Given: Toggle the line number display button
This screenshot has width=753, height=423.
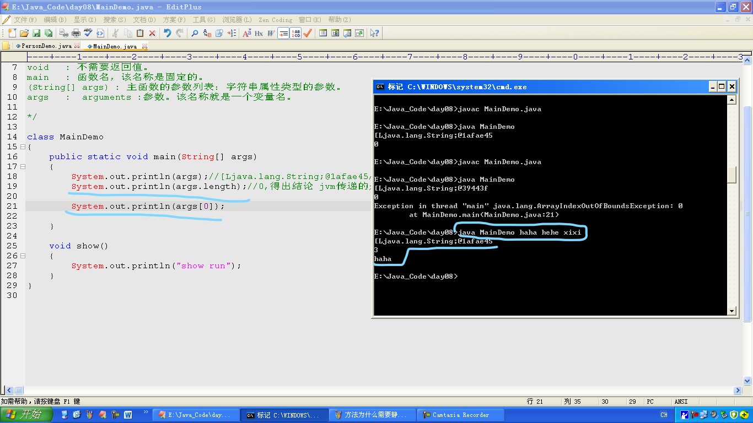Looking at the screenshot, I should coord(295,33).
